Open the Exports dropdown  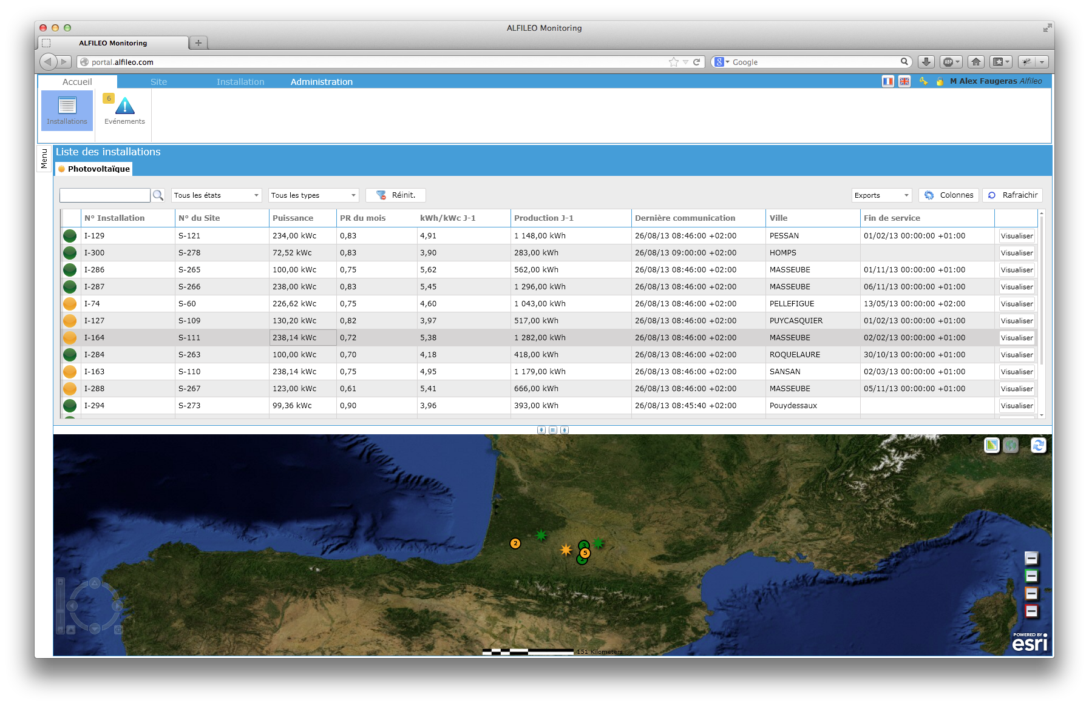(x=881, y=195)
